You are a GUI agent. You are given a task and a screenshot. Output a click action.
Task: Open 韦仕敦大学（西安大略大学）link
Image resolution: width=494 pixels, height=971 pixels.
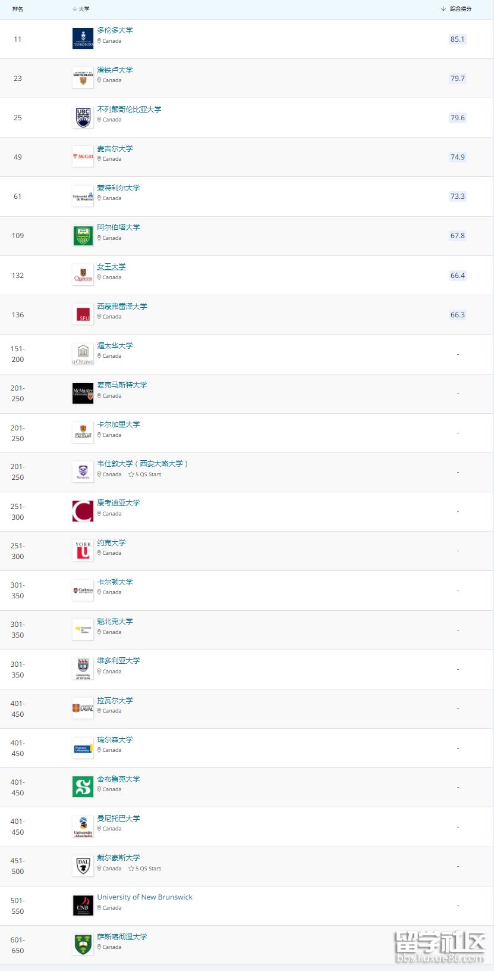142,464
